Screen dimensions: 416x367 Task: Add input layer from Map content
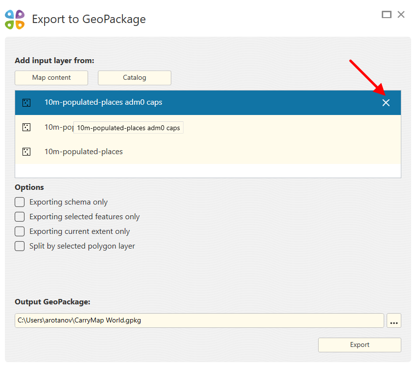coord(51,78)
